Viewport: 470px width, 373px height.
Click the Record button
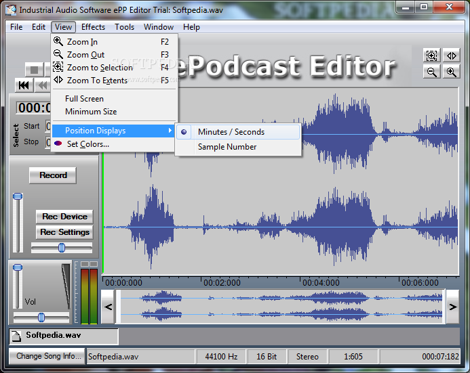tap(53, 175)
